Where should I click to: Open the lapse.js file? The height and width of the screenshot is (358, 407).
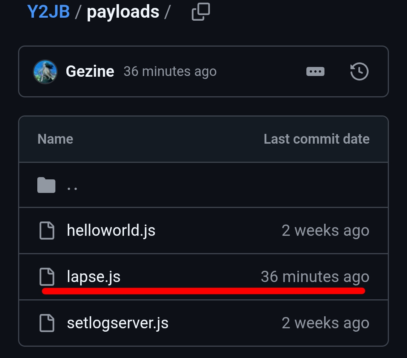click(x=94, y=277)
